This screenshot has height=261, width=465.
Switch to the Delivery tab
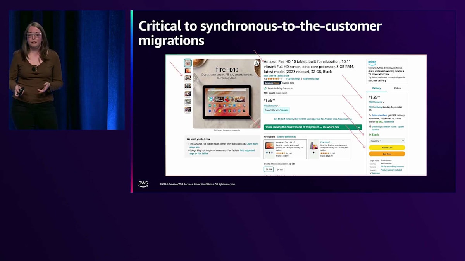click(x=376, y=88)
